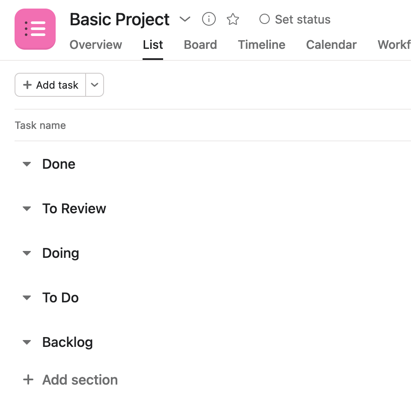The width and height of the screenshot is (411, 406).
Task: Open the project info circle icon
Action: 209,19
